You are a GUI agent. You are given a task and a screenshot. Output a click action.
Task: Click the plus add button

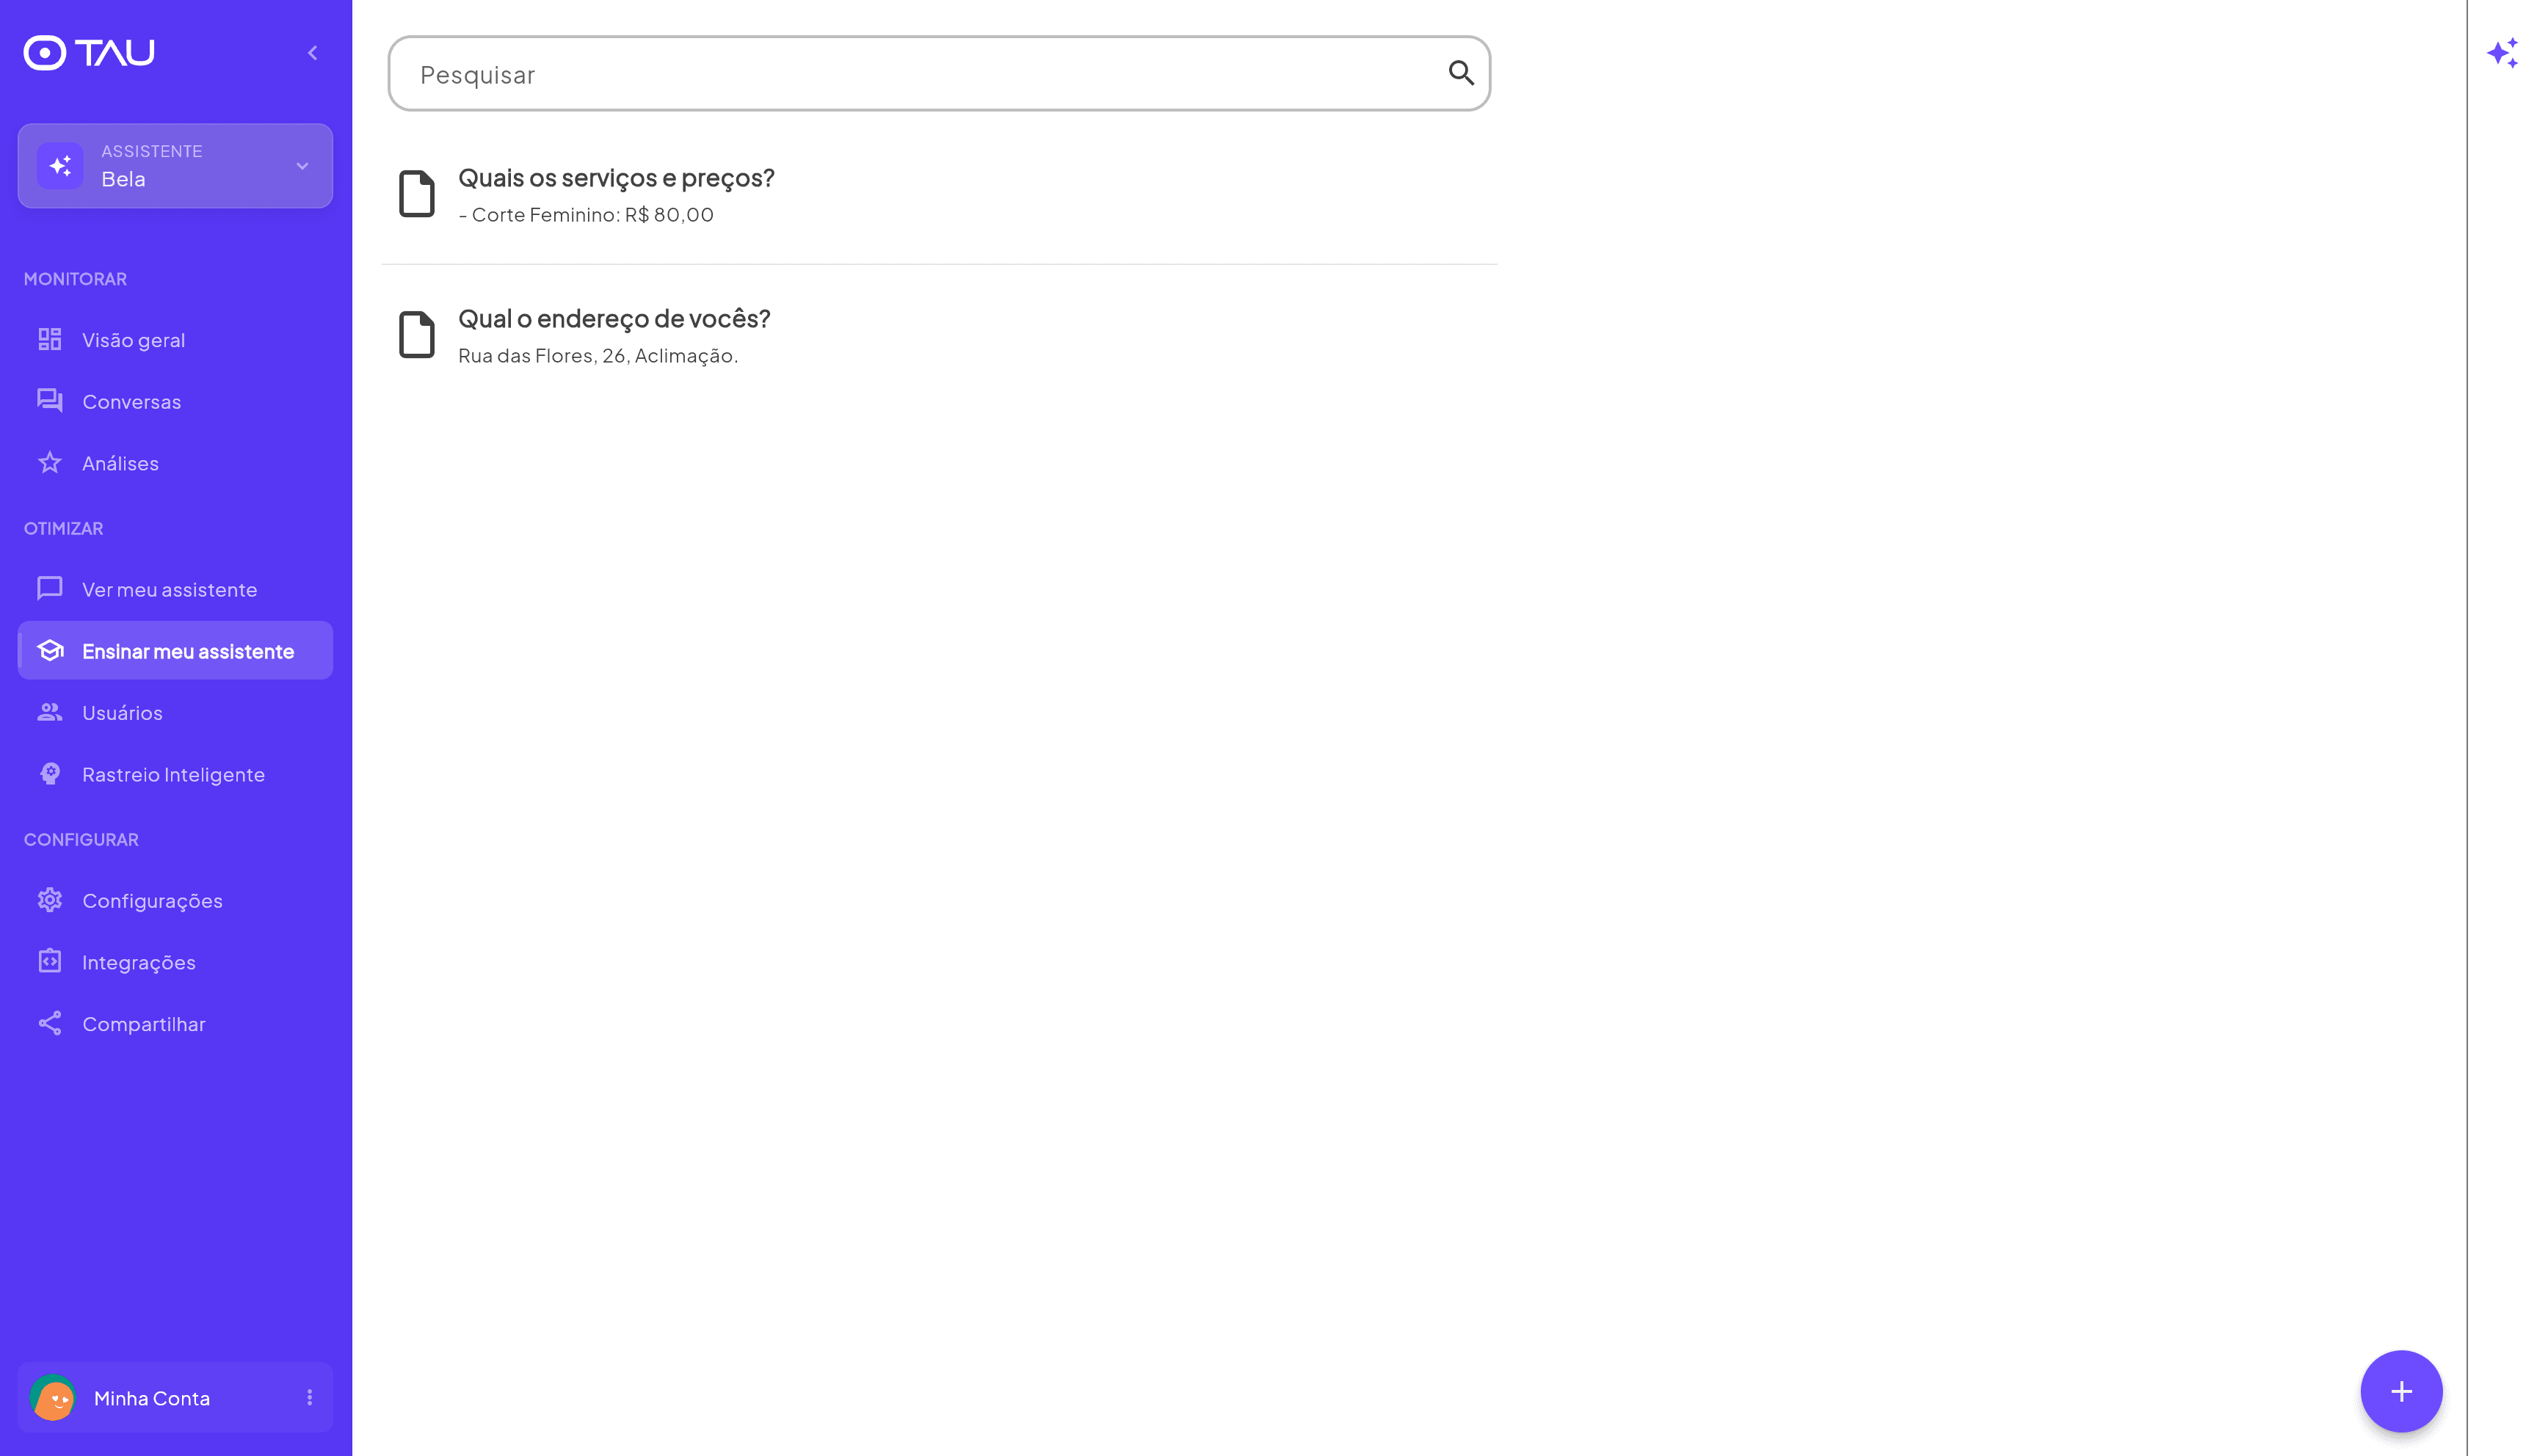[2400, 1391]
